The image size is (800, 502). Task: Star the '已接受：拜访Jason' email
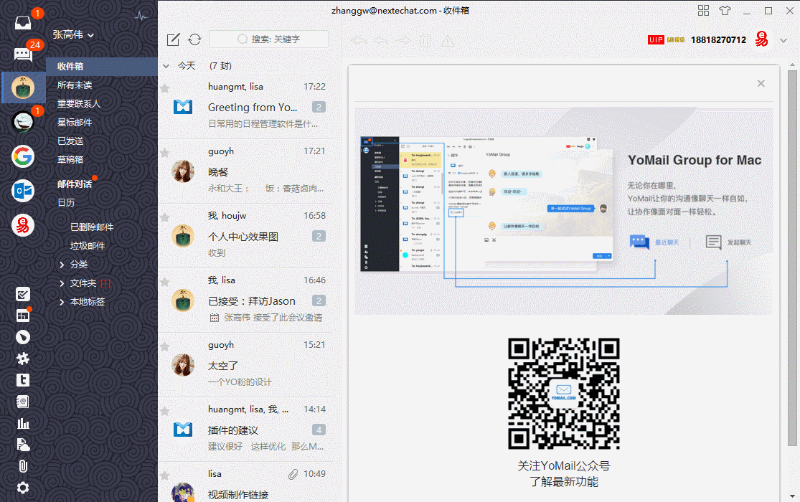[x=165, y=282]
